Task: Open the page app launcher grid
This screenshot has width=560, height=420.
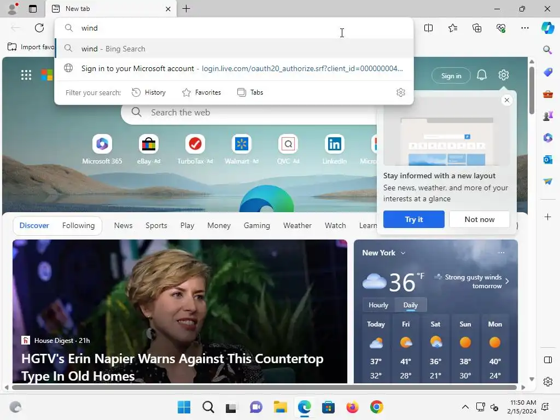Action: [26, 75]
